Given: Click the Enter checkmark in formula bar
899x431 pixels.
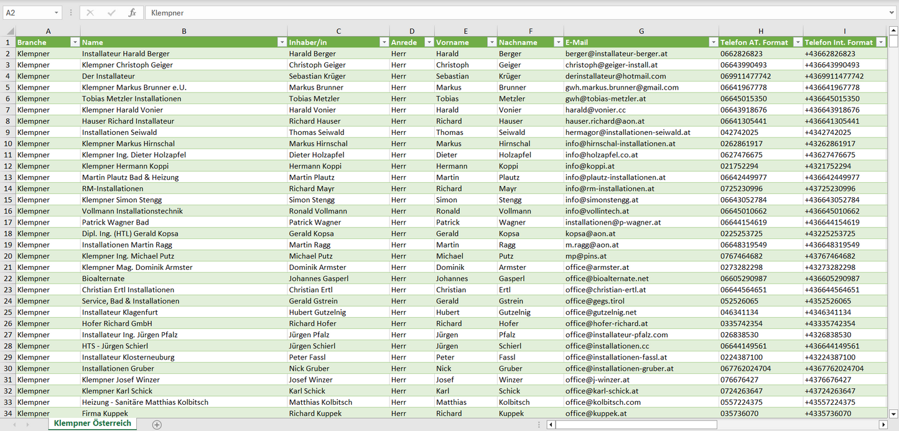Looking at the screenshot, I should (111, 12).
